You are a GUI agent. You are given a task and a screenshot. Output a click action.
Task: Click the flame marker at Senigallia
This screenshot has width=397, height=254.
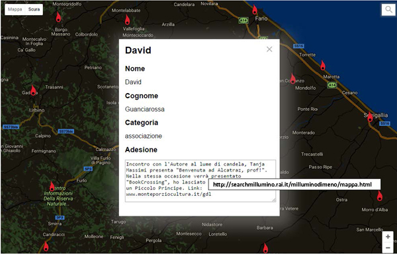[370, 117]
